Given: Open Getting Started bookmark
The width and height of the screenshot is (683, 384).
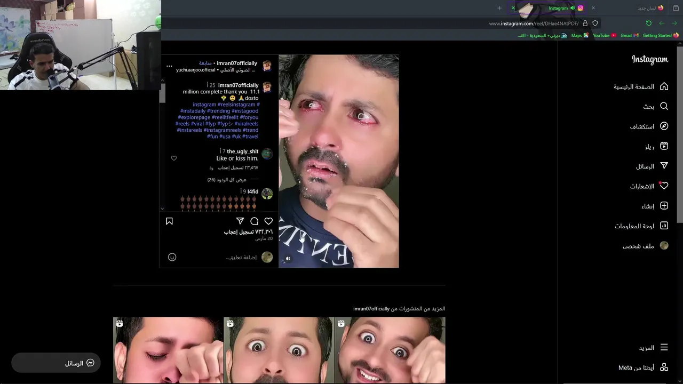Looking at the screenshot, I should pyautogui.click(x=661, y=36).
